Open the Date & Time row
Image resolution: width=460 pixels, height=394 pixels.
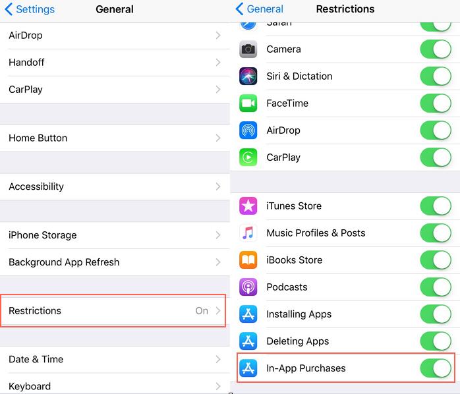coord(115,359)
